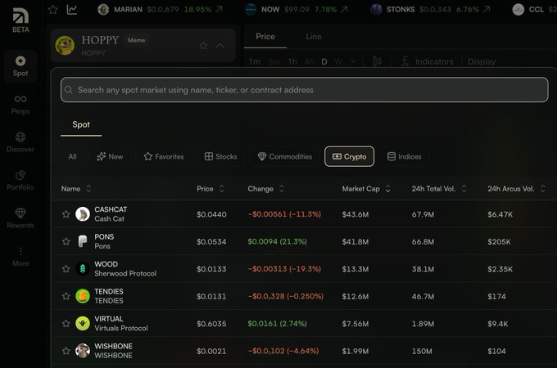Image resolution: width=557 pixels, height=368 pixels.
Task: Sort the table by Price
Action: click(211, 189)
